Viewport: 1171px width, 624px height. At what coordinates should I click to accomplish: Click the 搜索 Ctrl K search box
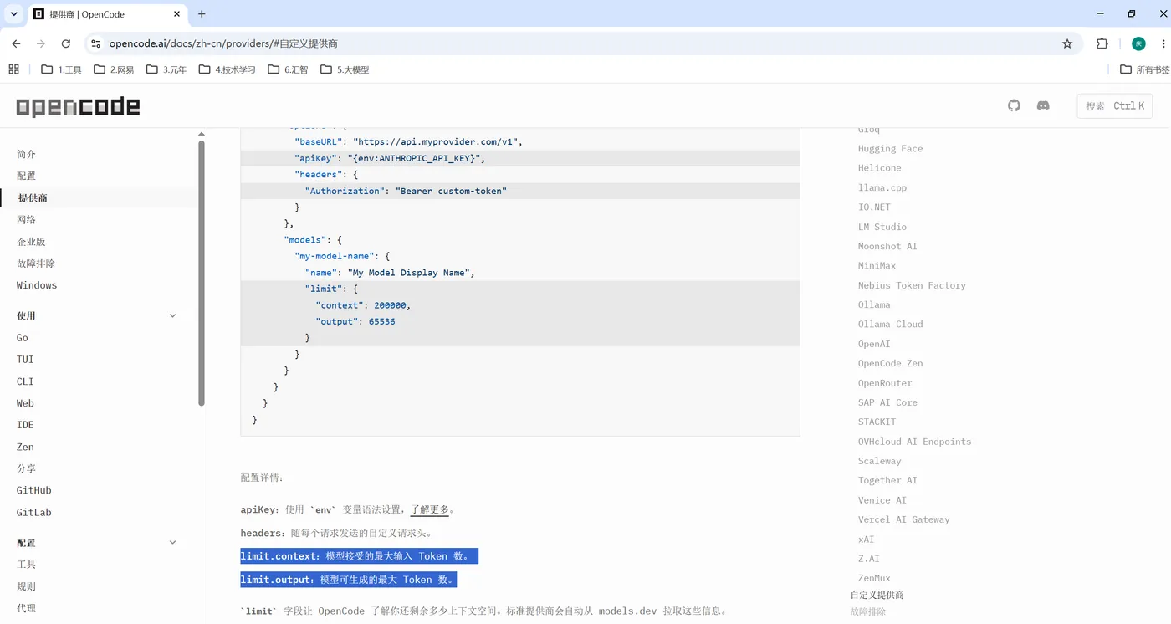click(x=1114, y=105)
